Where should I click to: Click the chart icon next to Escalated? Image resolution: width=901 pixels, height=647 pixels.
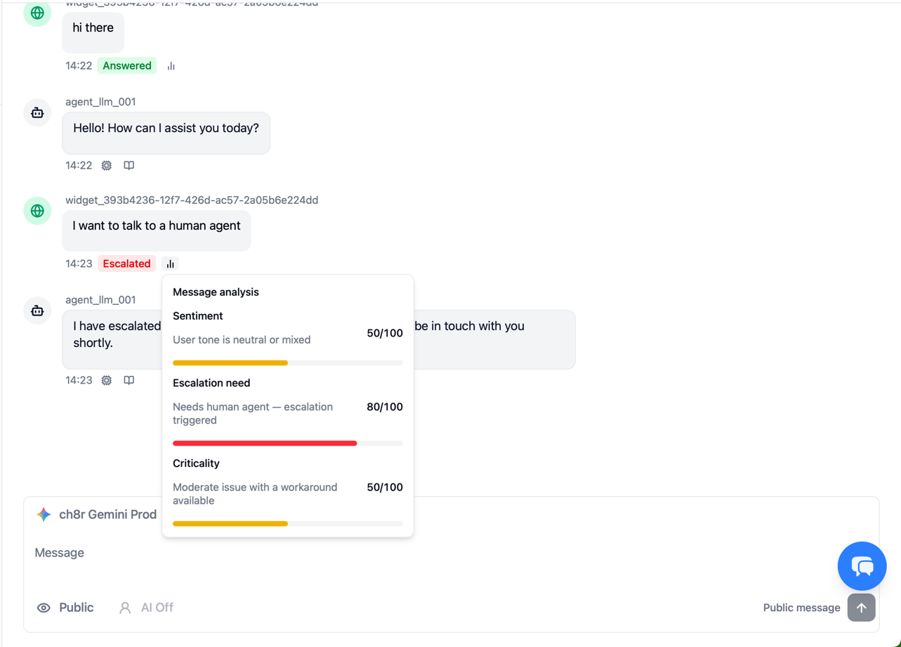coord(170,264)
